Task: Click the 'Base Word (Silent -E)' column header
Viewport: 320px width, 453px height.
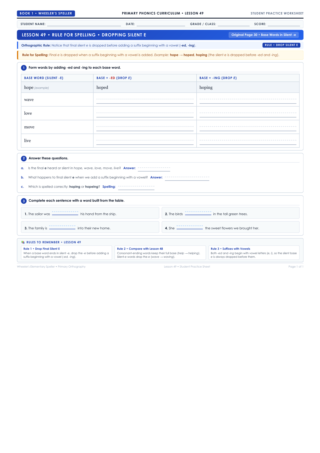Action: click(x=44, y=78)
